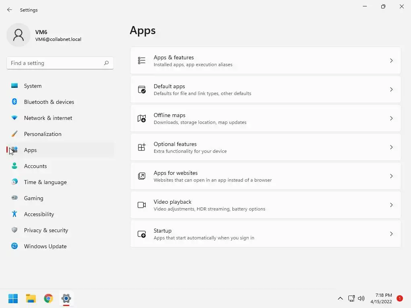Click the Bluetooth & devices sidebar icon
411x308 pixels.
[14, 102]
